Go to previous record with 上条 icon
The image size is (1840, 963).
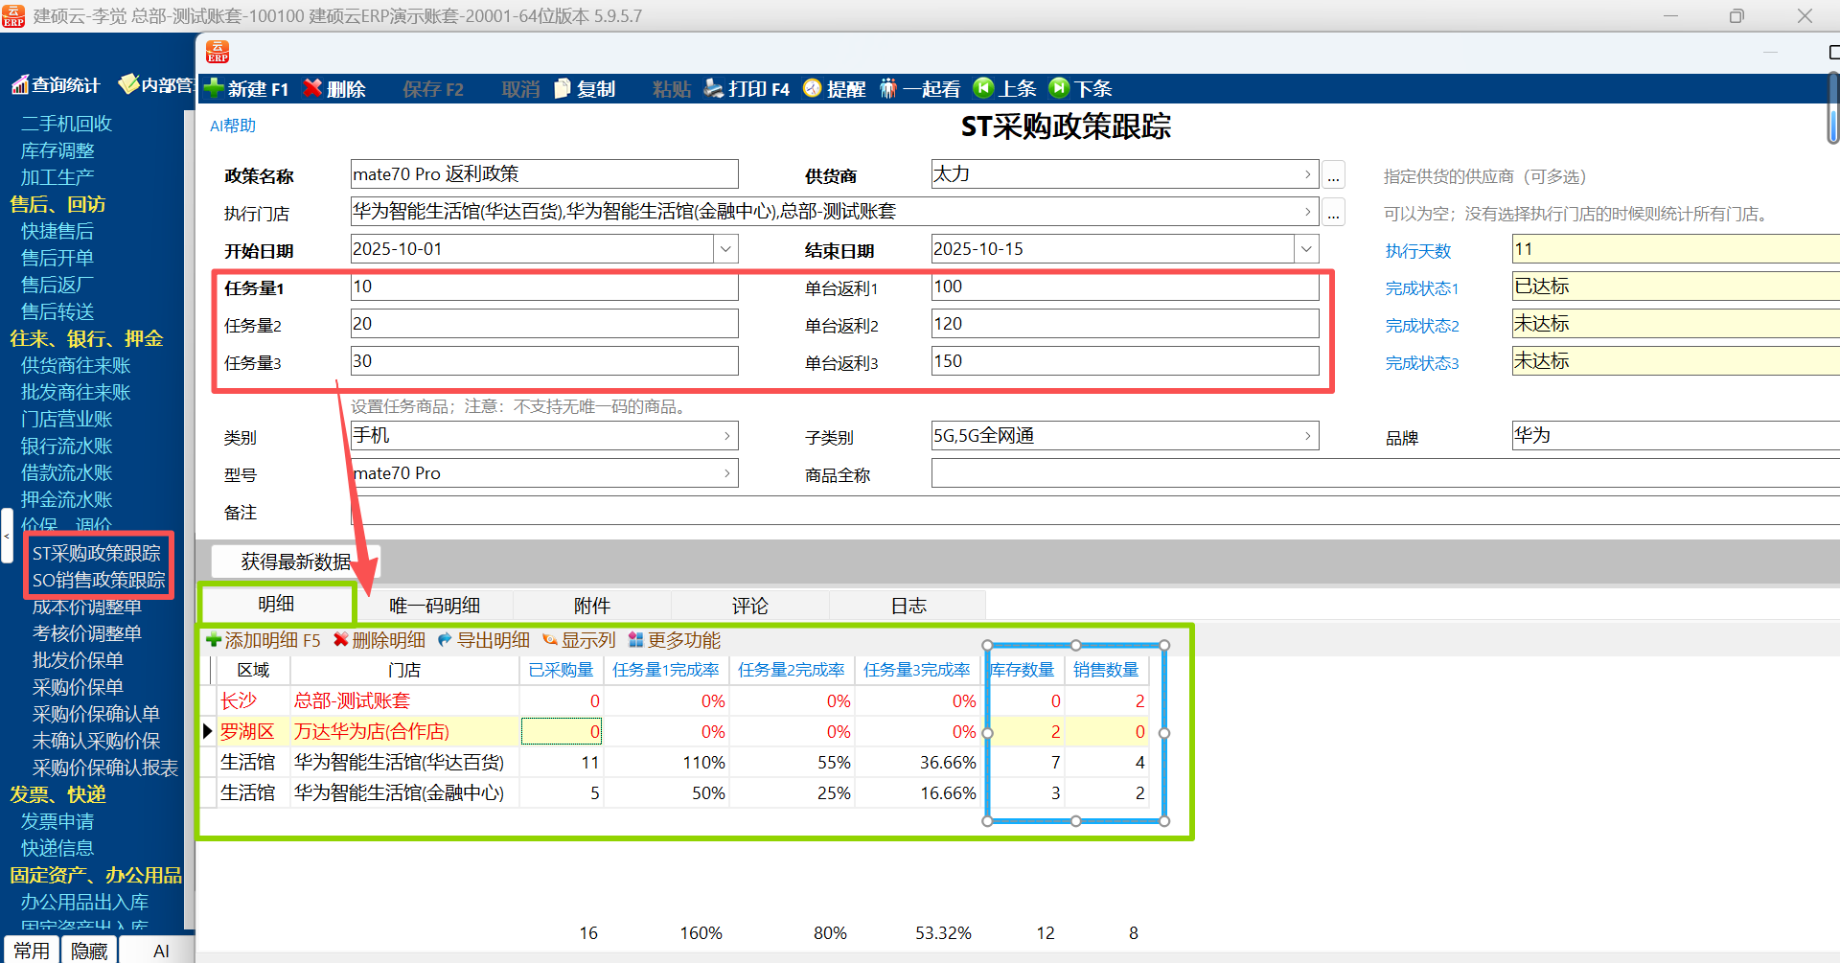click(983, 88)
